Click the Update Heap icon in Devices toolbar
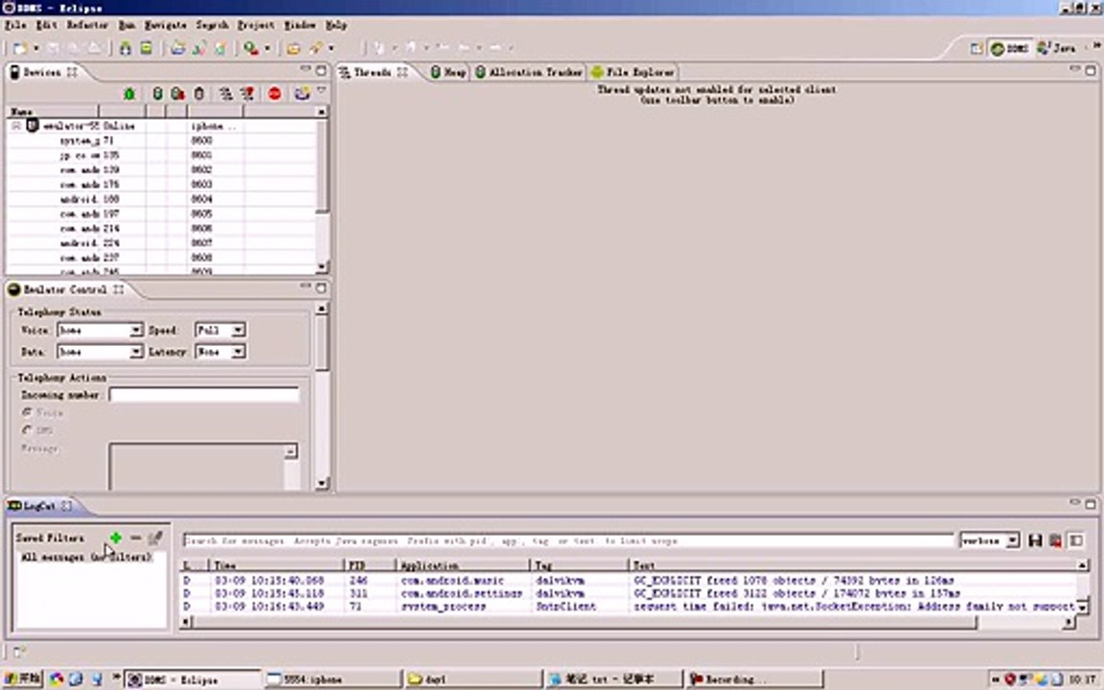This screenshot has height=690, width=1104. tap(158, 94)
